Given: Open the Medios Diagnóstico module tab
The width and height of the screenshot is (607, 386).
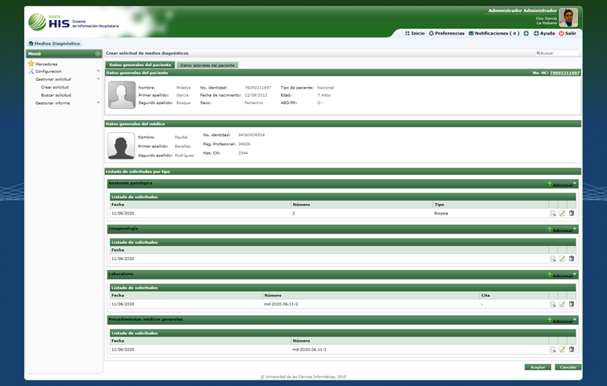Looking at the screenshot, I should point(54,43).
